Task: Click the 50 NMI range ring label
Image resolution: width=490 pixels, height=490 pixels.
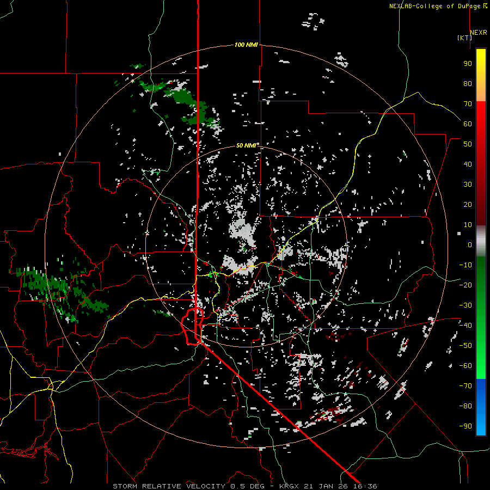Action: [x=246, y=145]
